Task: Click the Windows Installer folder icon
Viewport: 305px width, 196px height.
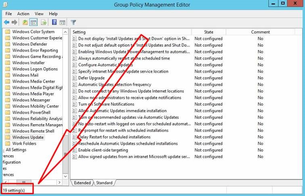Action: click(8, 63)
